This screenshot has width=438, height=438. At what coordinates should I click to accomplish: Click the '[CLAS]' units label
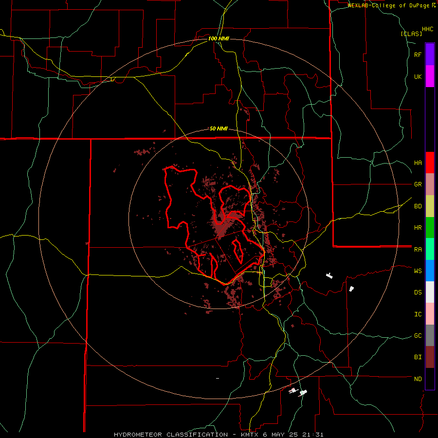(411, 34)
